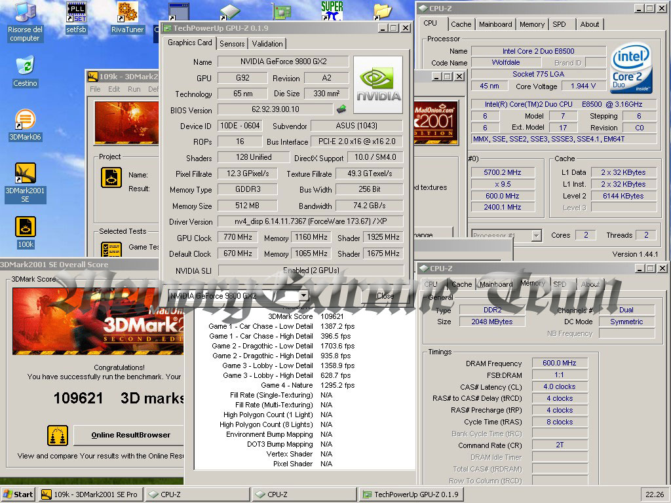
Task: Click the core speed value 5700.2 MHz
Action: click(x=503, y=172)
